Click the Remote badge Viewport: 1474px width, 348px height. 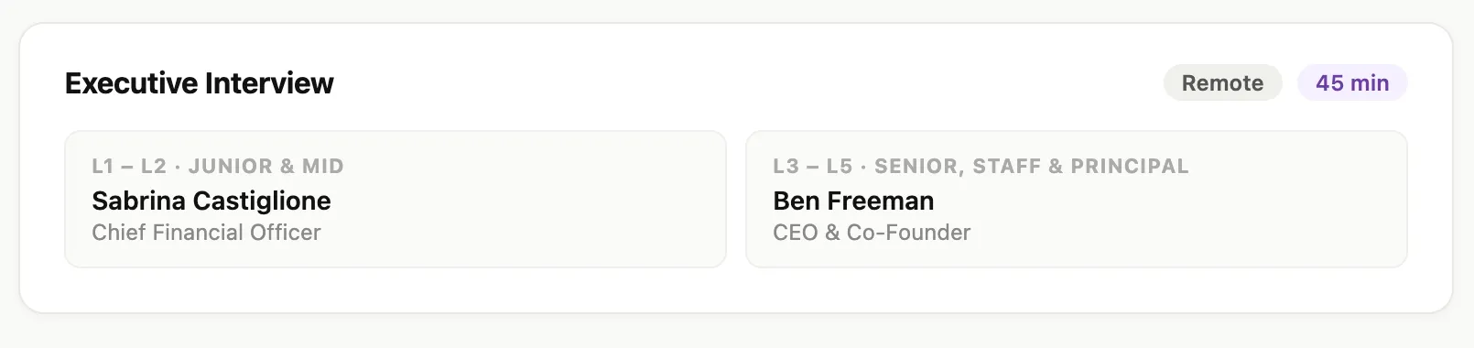[1222, 83]
